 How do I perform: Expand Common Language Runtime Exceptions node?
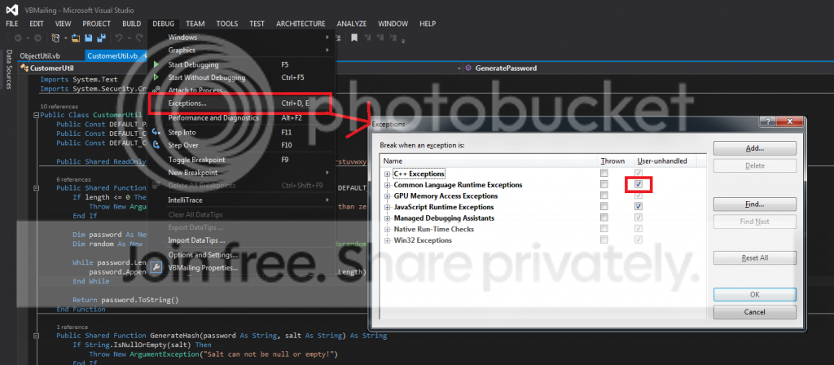[x=387, y=185]
